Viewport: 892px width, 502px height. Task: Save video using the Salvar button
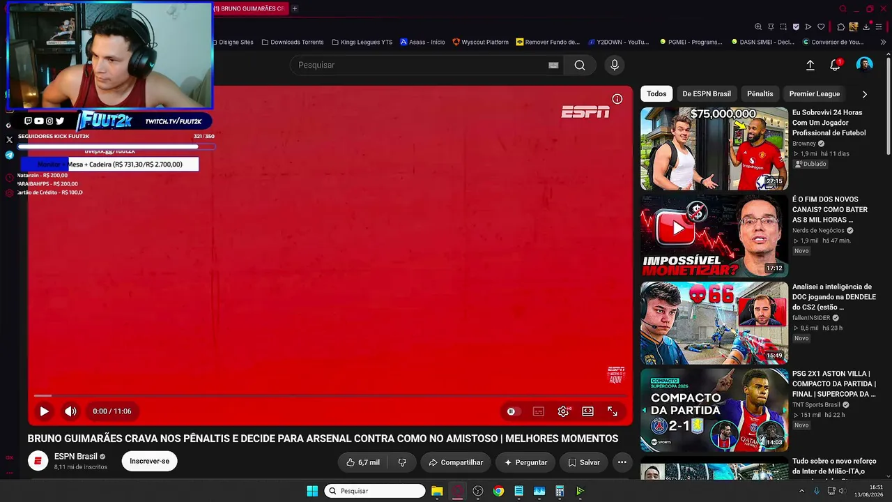[x=584, y=462]
